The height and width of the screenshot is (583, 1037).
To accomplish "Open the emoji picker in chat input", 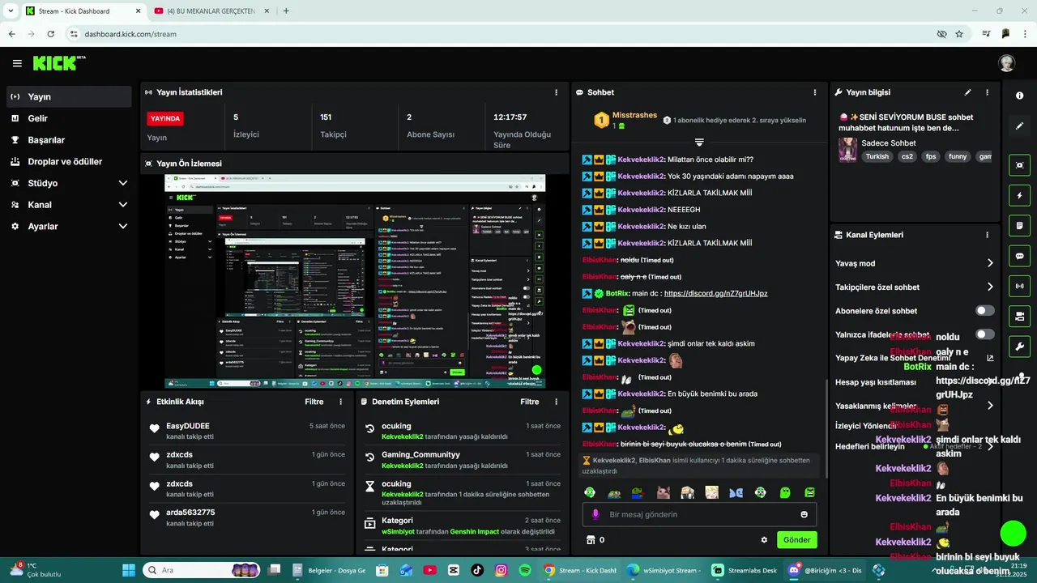I will (804, 514).
